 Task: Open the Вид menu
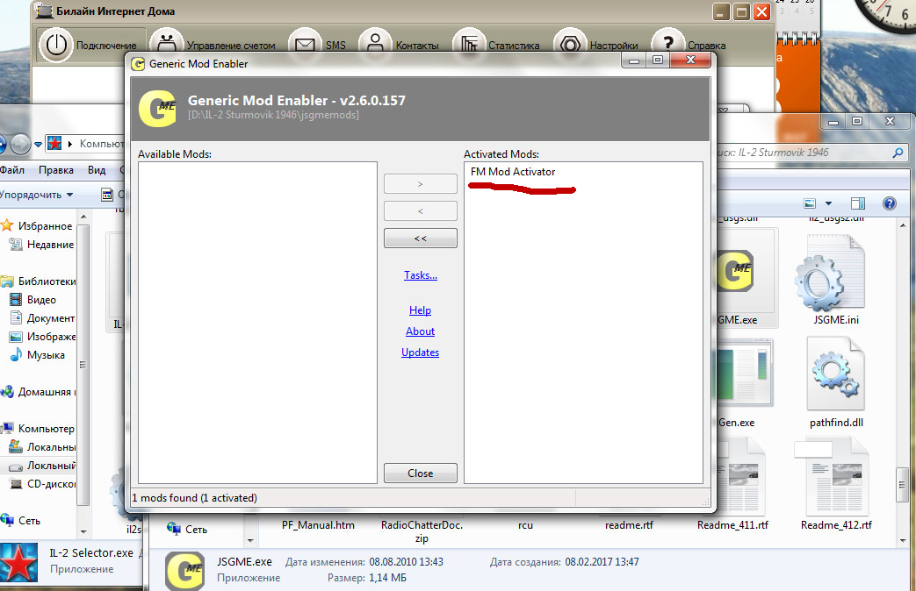coord(97,170)
